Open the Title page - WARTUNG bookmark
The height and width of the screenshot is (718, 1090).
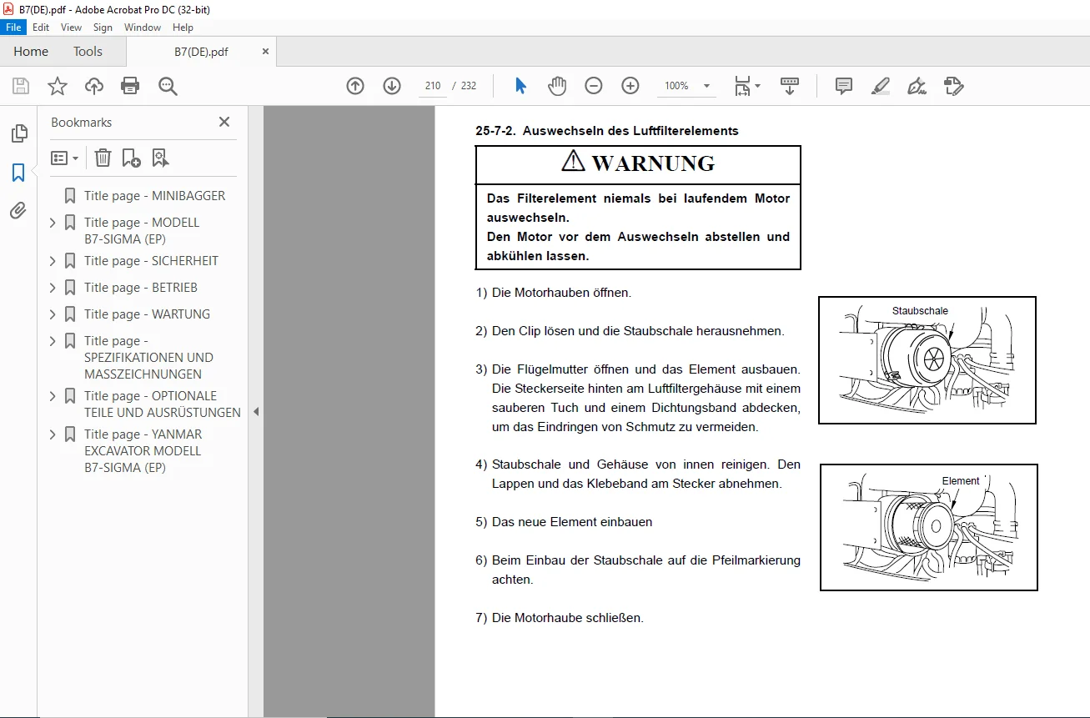coord(147,314)
